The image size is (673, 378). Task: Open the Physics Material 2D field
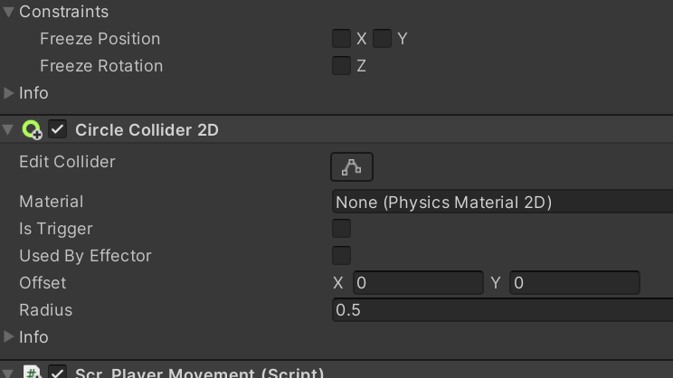502,203
